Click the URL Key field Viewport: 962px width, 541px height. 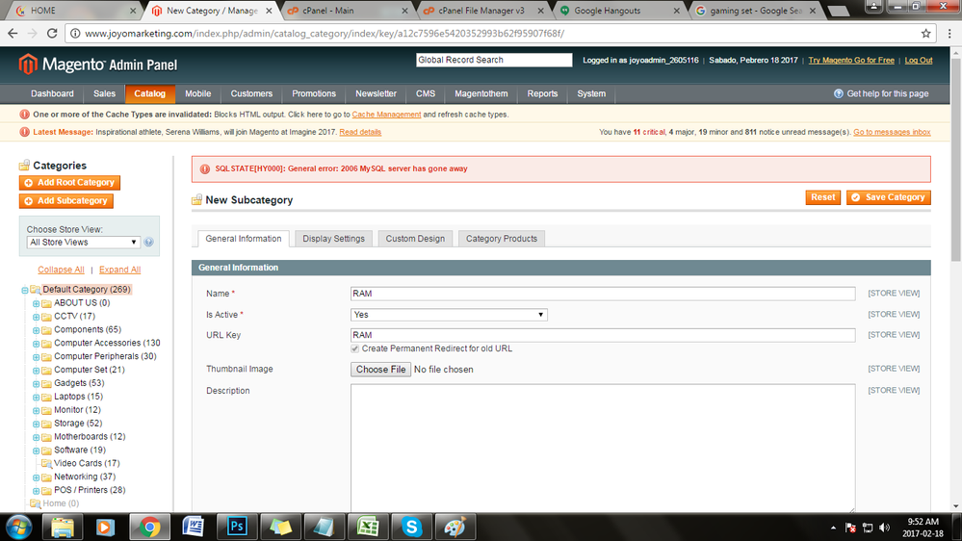click(x=603, y=335)
